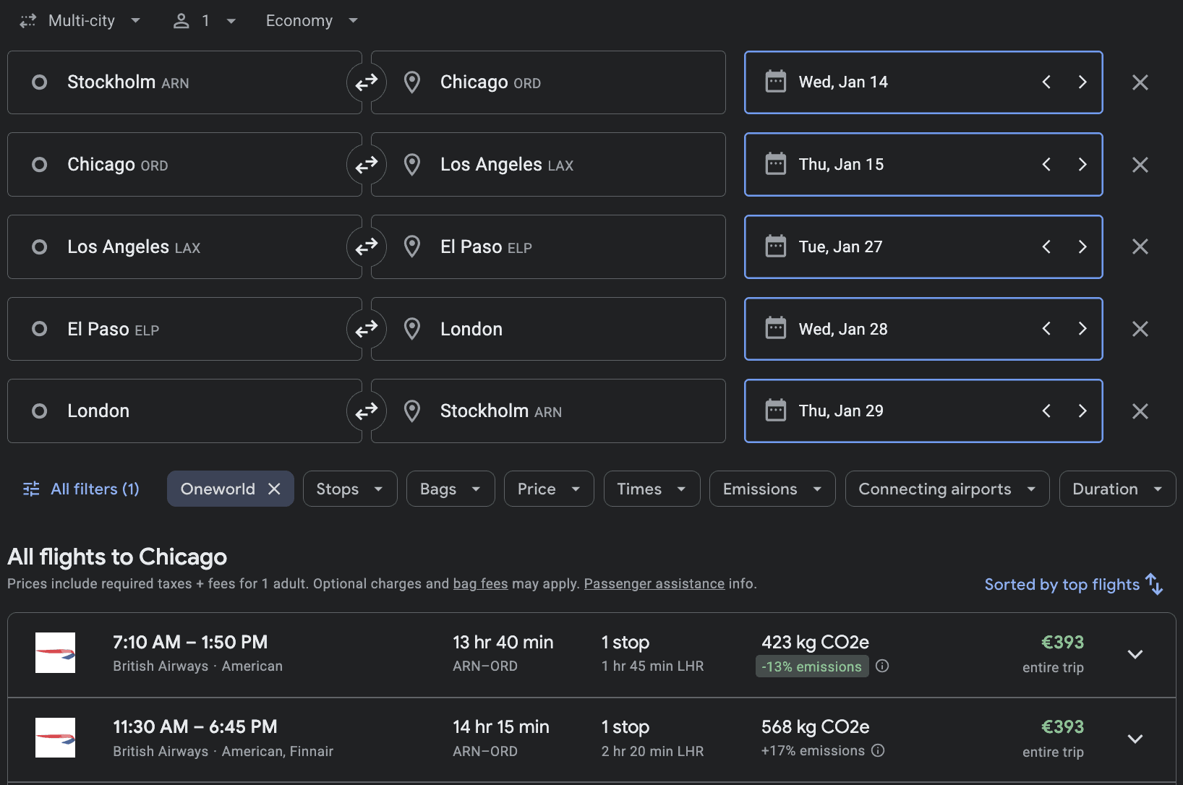Delete the London to Stockholm flight row
The image size is (1183, 785).
tap(1140, 411)
